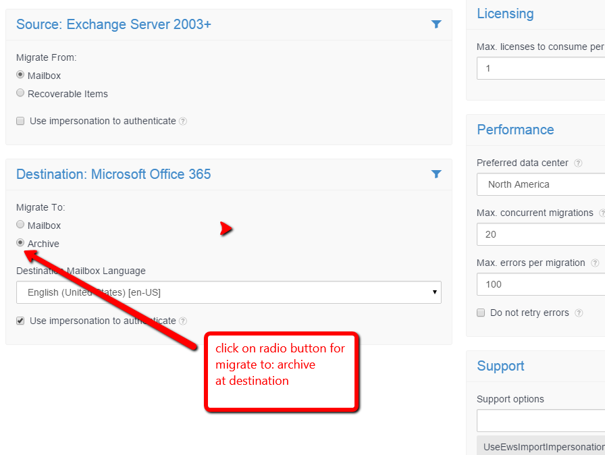Image resolution: width=605 pixels, height=455 pixels.
Task: Toggle Do not retry errors checkbox
Action: coord(481,313)
